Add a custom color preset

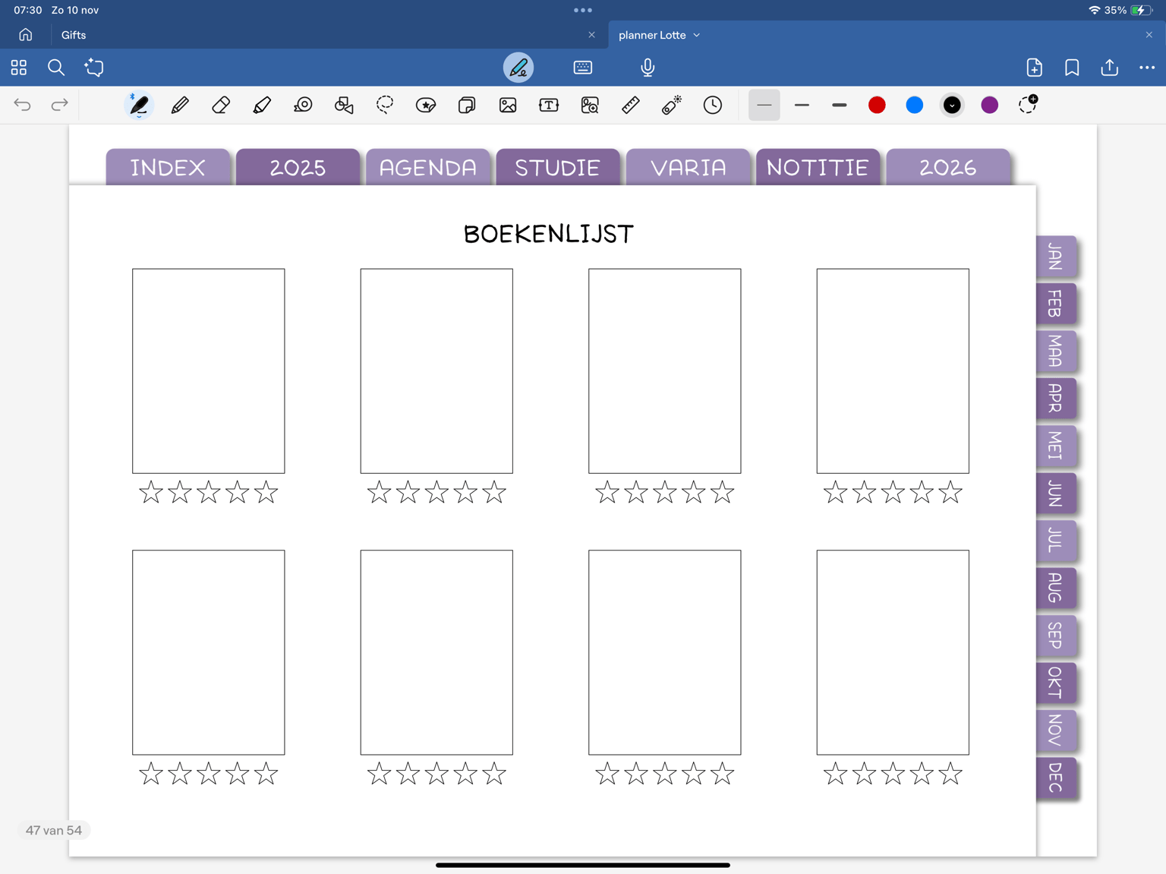(1028, 105)
